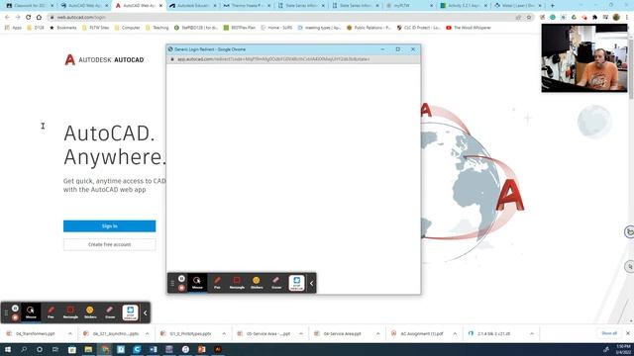This screenshot has height=356, width=634.
Task: Select Rectangle tool in bottom-left recording toolbar
Action: (x=70, y=312)
